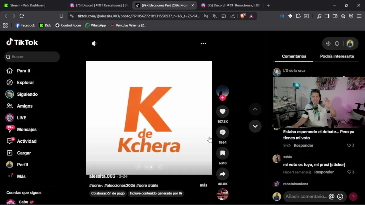Viewport: 365px width, 205px height.
Task: Show previous photo in the carousel
Action: 138,167
